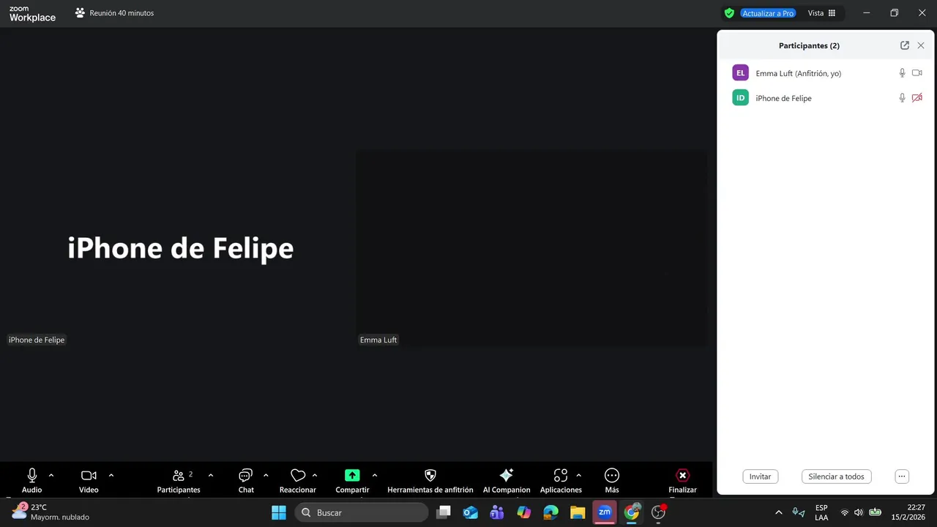Image resolution: width=937 pixels, height=527 pixels.
Task: Click the Zoom taskbar icon
Action: click(x=605, y=512)
